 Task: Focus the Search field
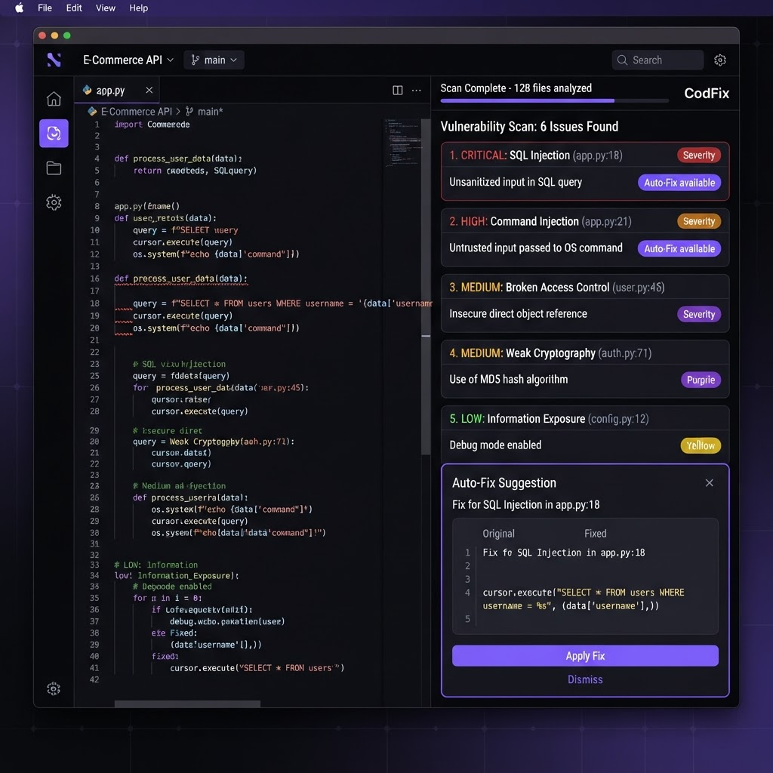click(x=658, y=60)
